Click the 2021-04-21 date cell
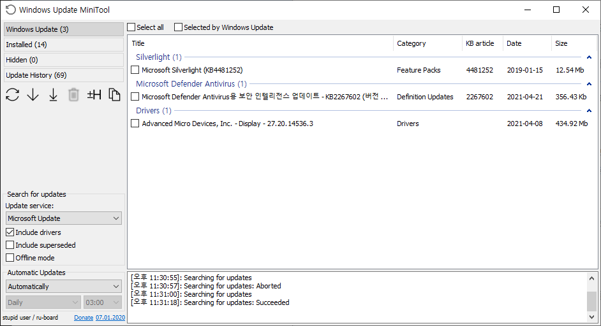Screen dimensions: 601x326 (x=524, y=97)
